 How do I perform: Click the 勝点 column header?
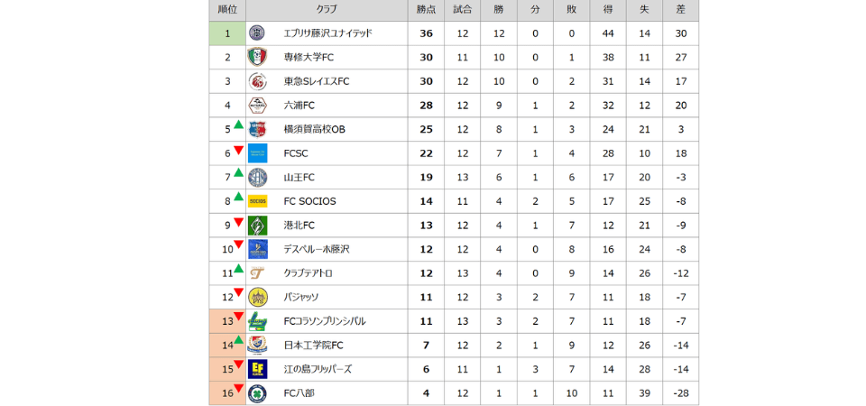427,10
